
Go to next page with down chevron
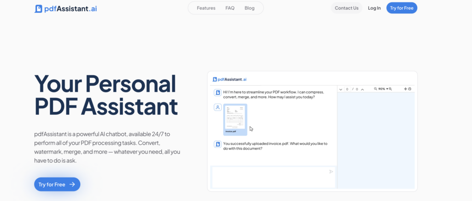tap(341, 89)
